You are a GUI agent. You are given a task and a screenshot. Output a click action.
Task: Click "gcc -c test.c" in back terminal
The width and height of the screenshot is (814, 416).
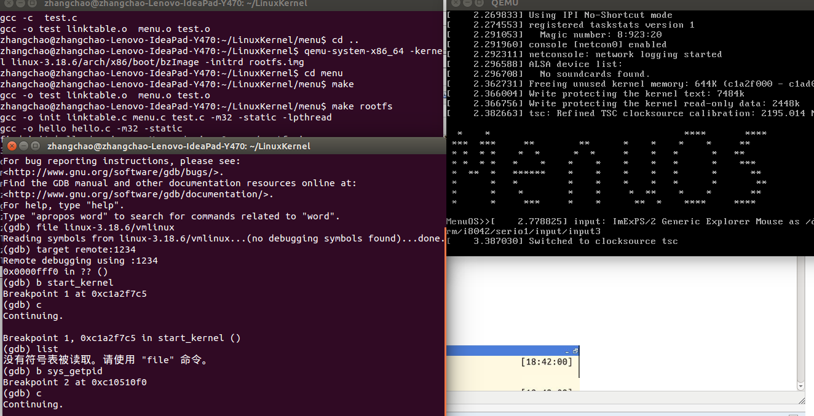click(38, 18)
